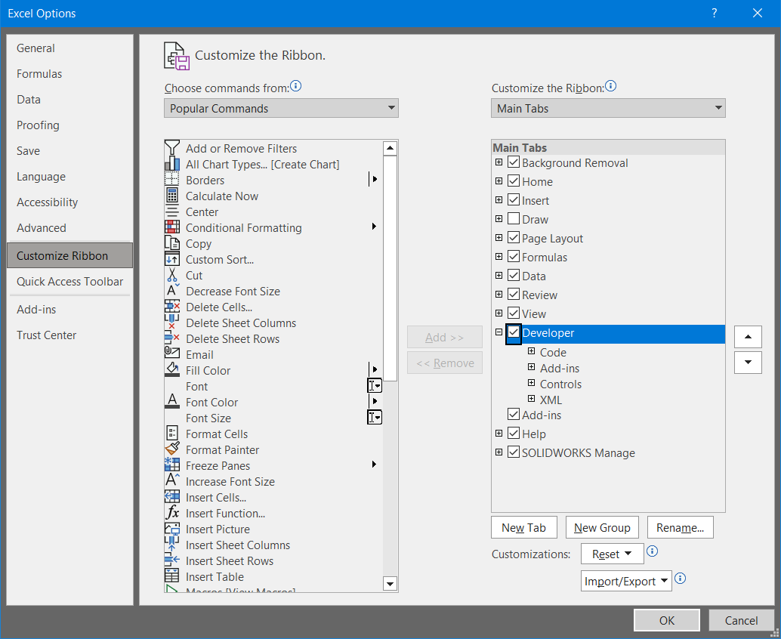Viewport: 781px width, 639px height.
Task: Click the Delete Sheet Rows icon
Action: click(x=172, y=338)
